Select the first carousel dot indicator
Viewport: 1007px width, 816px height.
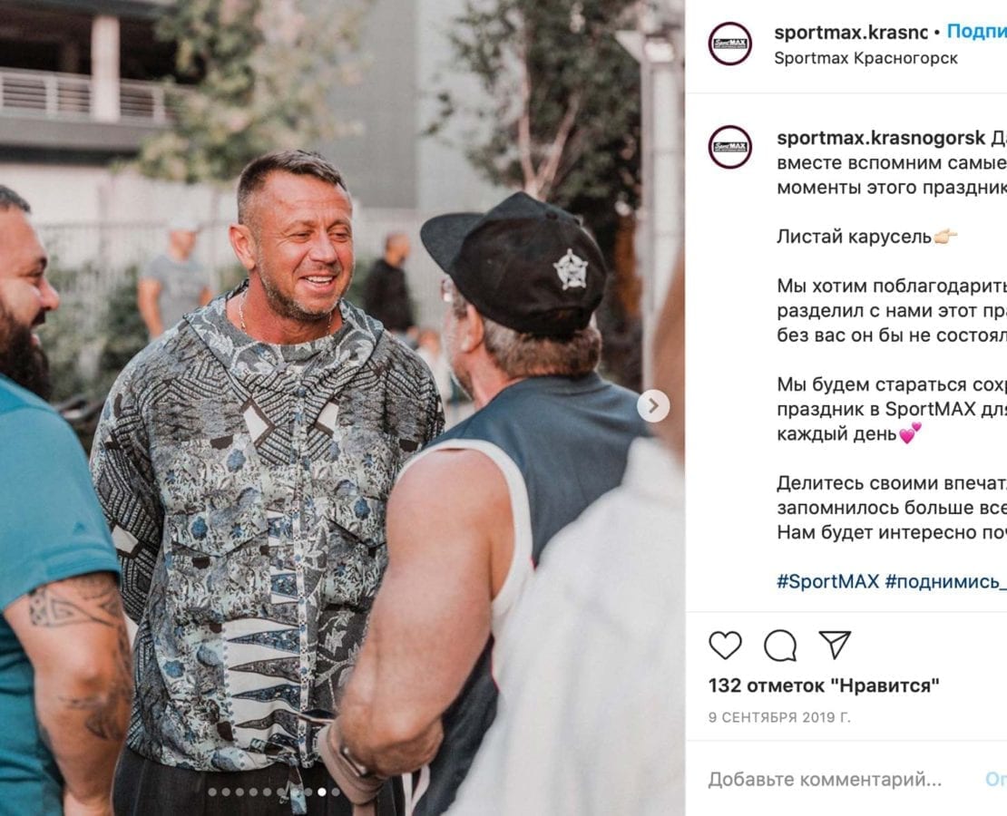click(212, 792)
